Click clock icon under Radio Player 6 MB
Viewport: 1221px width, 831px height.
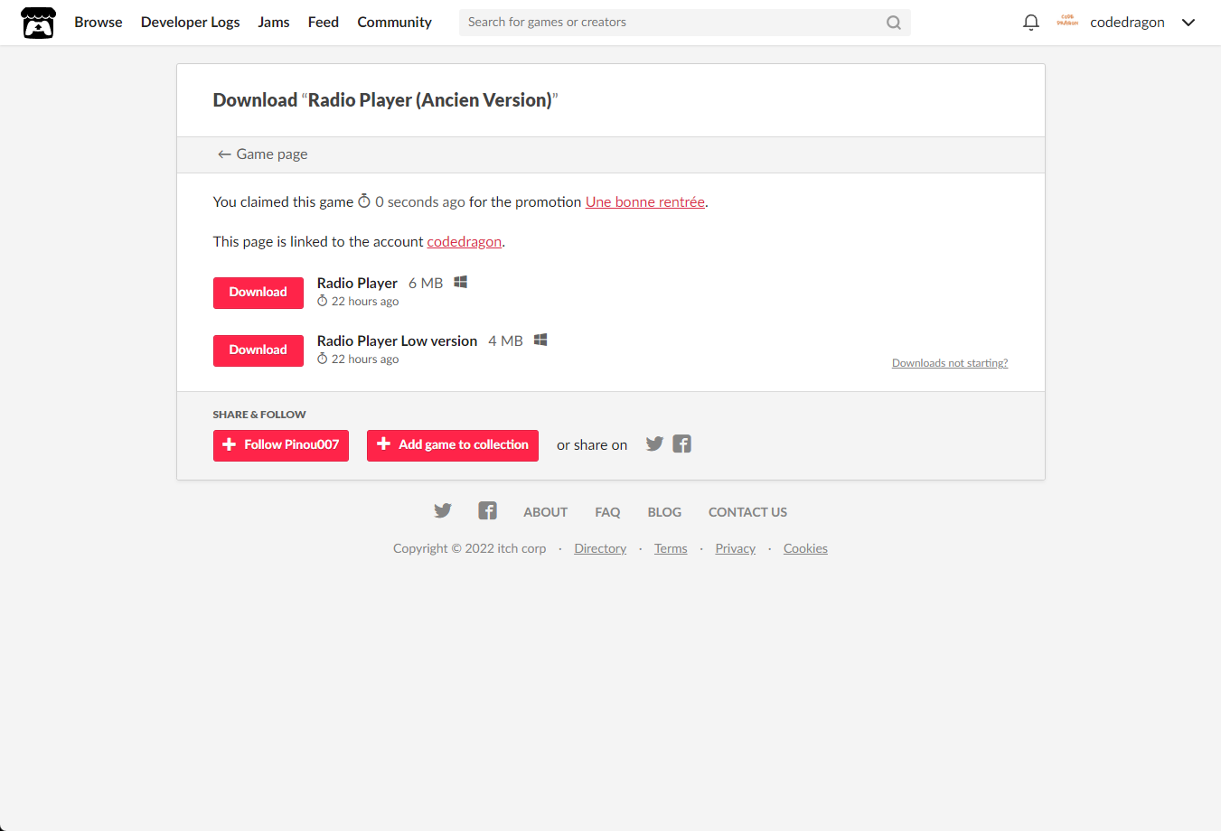[x=322, y=301]
